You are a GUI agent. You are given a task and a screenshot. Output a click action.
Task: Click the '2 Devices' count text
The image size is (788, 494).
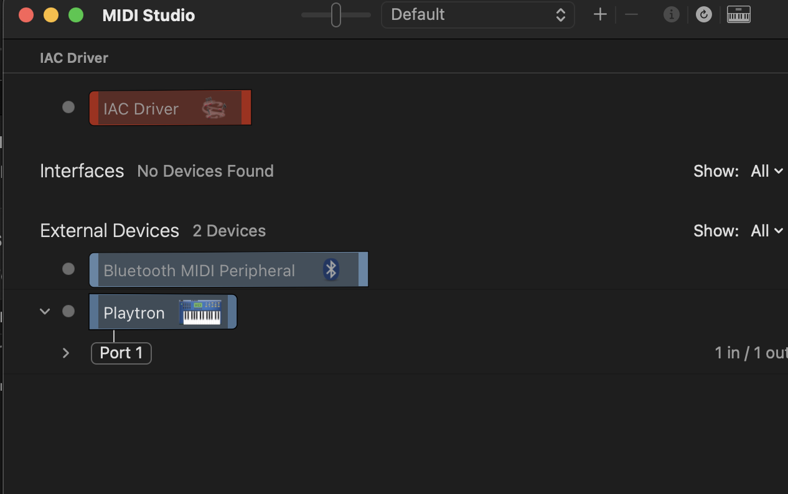[x=229, y=231]
